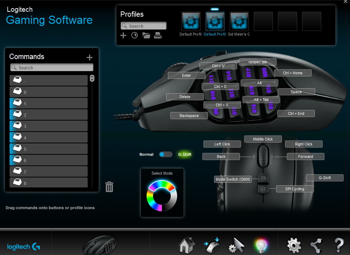Screen dimensions: 350x255
Task: Open software settings gear icon
Action: tap(294, 245)
